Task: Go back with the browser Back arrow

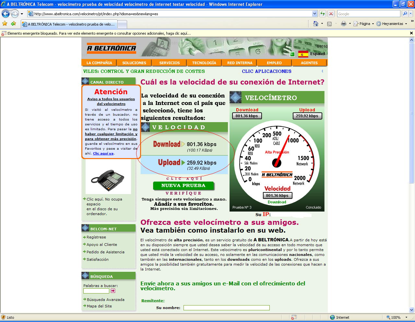Action: [6, 14]
